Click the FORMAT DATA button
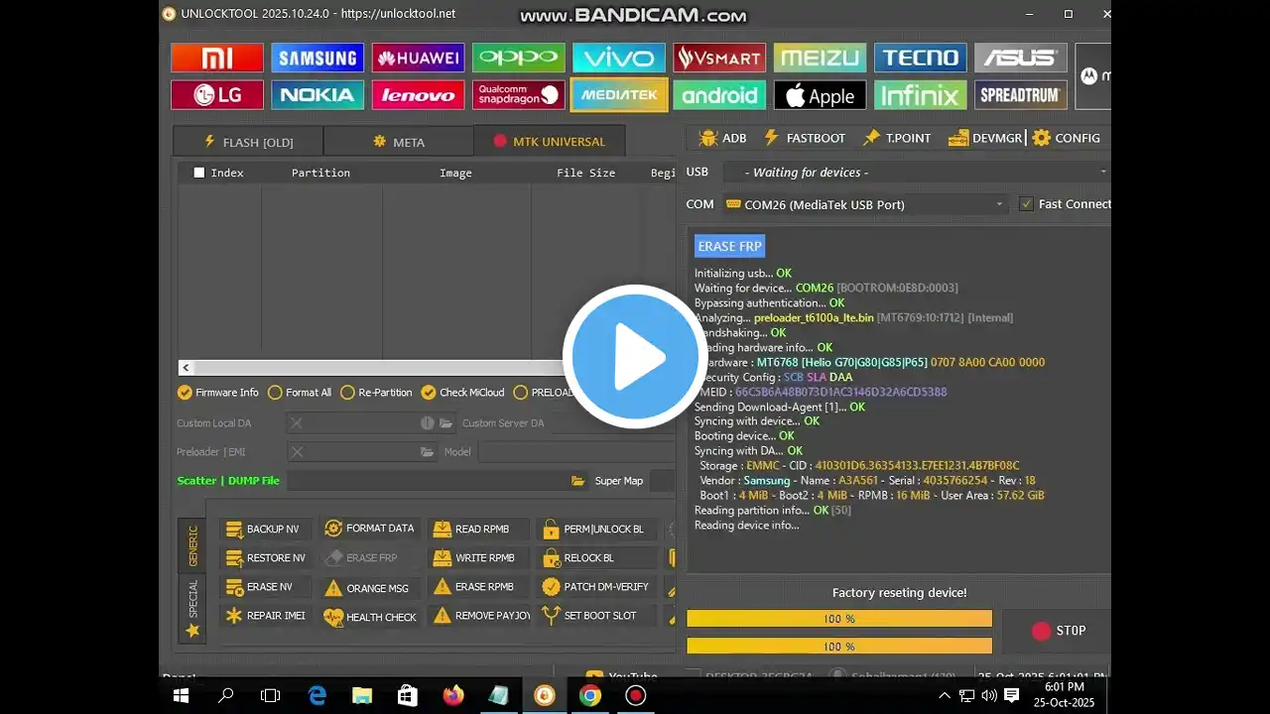Image resolution: width=1270 pixels, height=714 pixels. click(370, 529)
